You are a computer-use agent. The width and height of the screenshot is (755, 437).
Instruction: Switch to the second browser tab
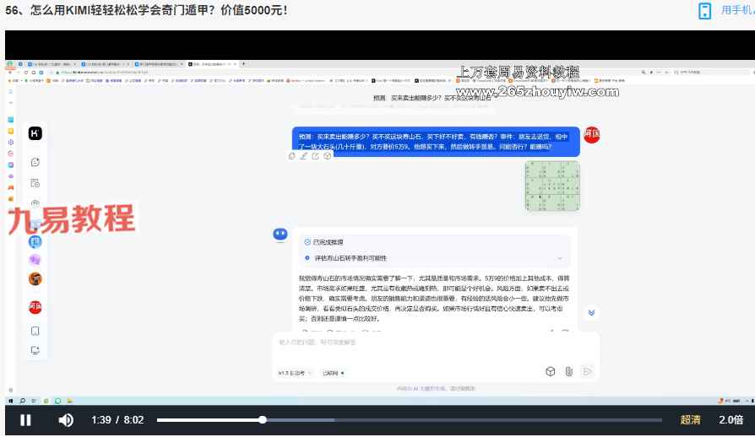pyautogui.click(x=106, y=64)
